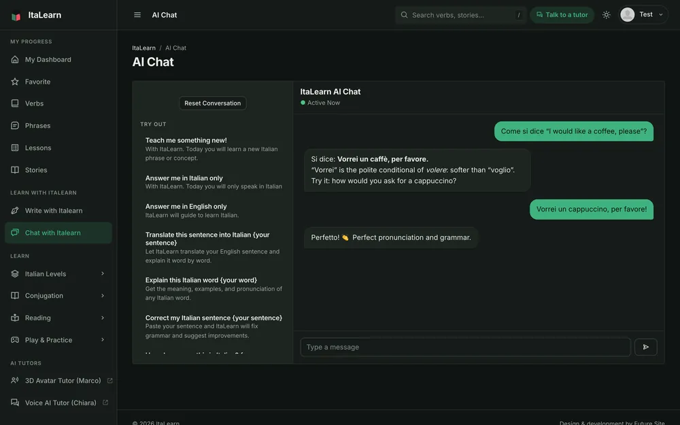Click external link icon beside Marco tutor
The height and width of the screenshot is (425, 680).
click(109, 380)
